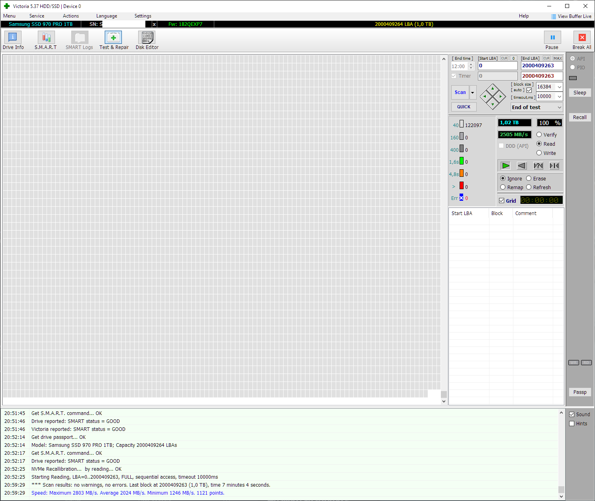The height and width of the screenshot is (501, 595).
Task: Click the QUICK scan button
Action: point(464,107)
